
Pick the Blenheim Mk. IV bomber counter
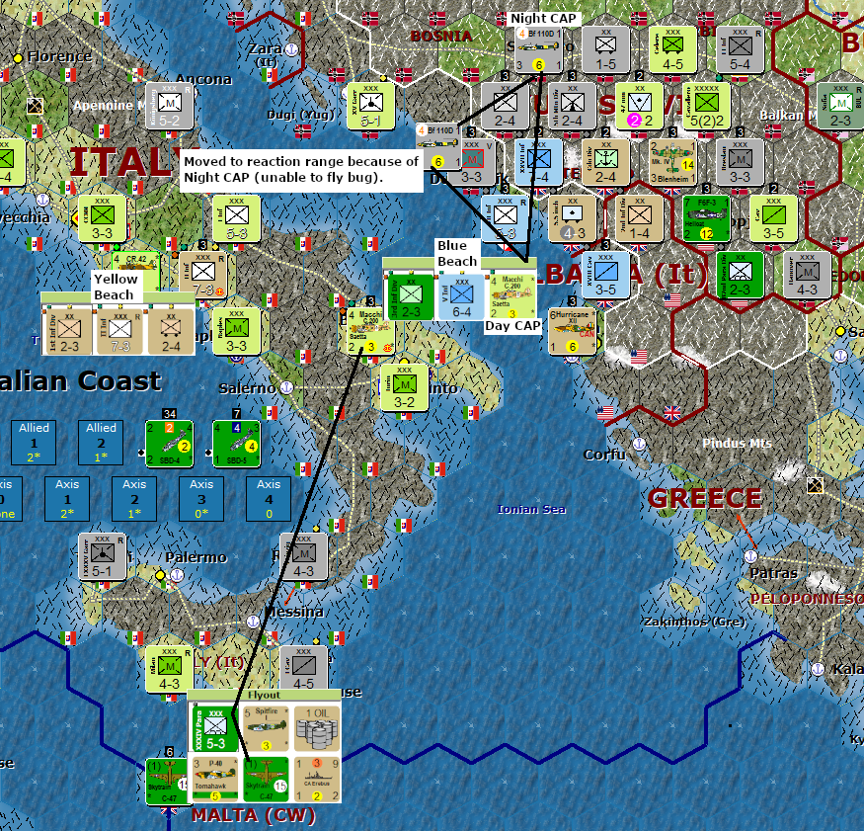point(672,162)
